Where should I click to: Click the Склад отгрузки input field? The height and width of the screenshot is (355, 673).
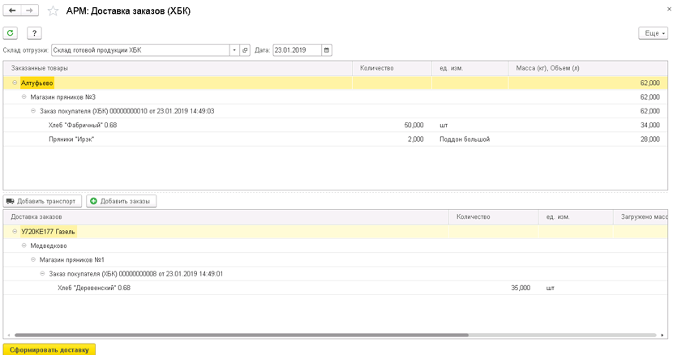pos(140,50)
